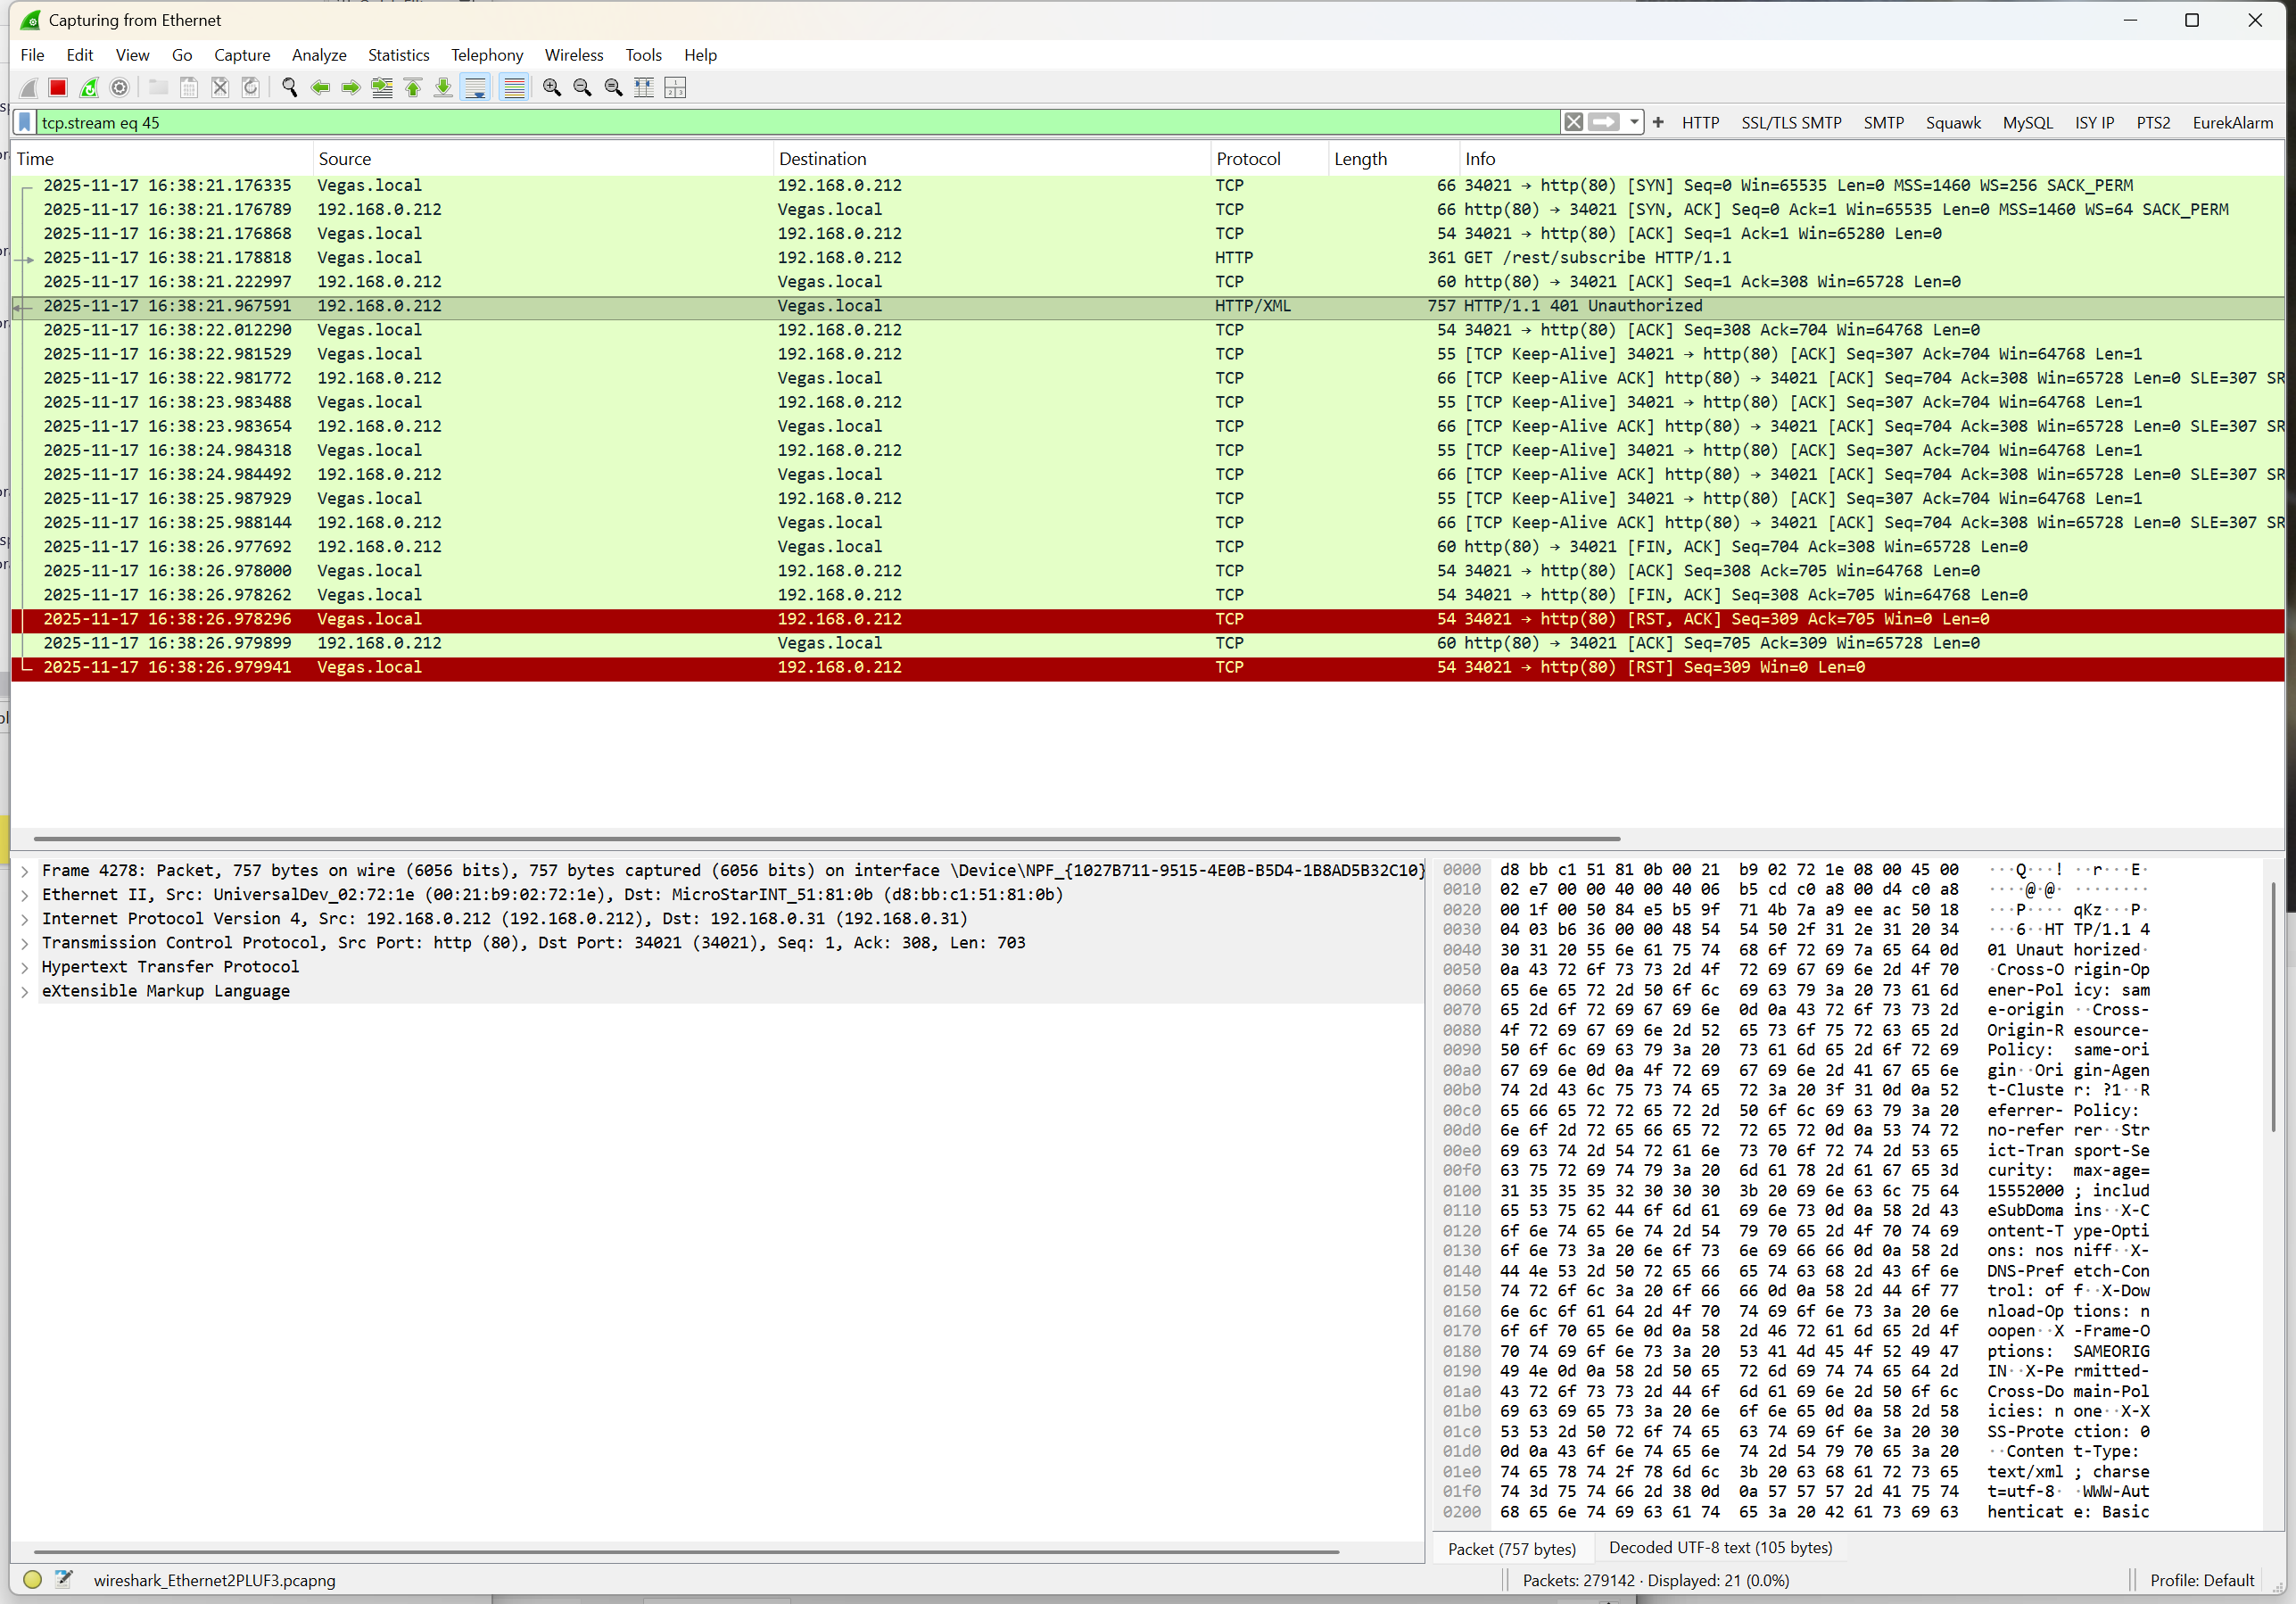Jump to the last packet
The height and width of the screenshot is (1604, 2296).
[x=443, y=88]
